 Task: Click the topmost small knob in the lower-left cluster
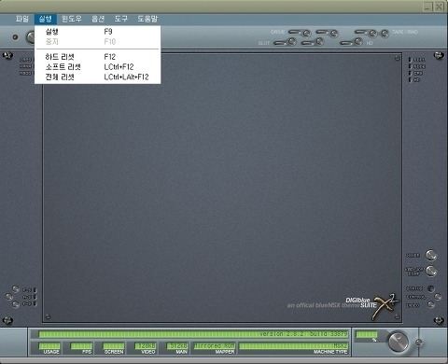[x=16, y=288]
